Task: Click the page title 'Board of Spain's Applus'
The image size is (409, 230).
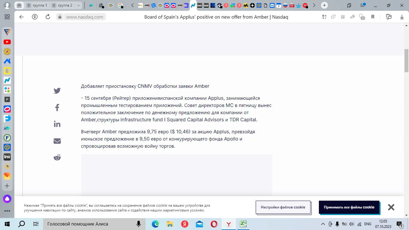Action: [x=216, y=17]
